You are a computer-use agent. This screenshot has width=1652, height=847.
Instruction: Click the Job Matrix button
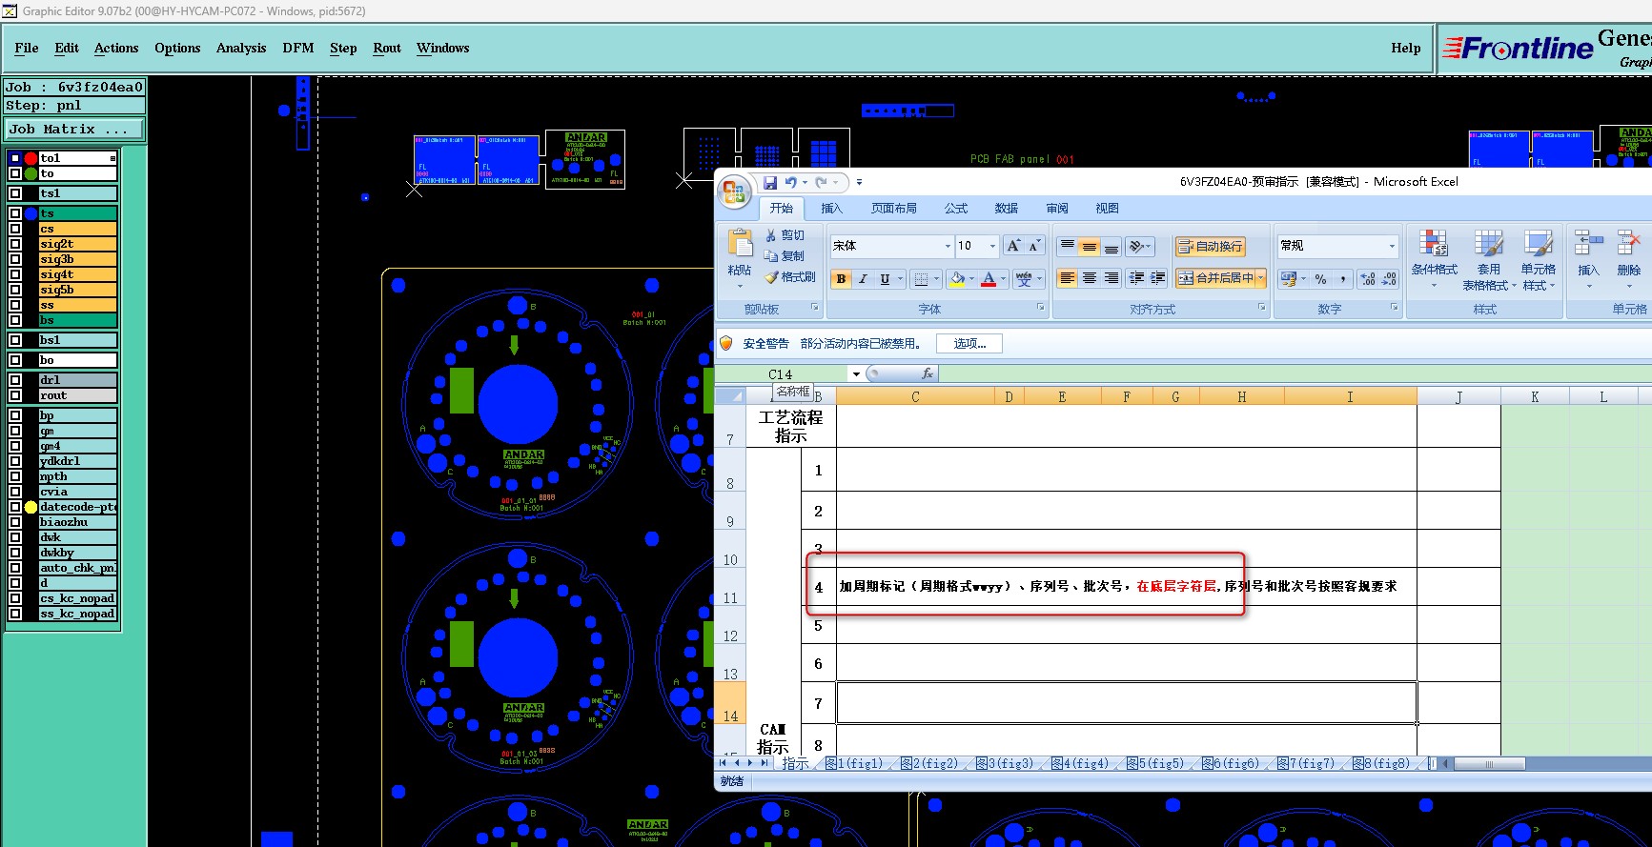point(75,129)
